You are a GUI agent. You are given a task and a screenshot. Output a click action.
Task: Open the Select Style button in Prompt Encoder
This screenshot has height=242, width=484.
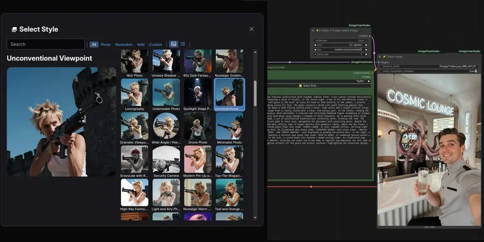pyautogui.click(x=319, y=86)
